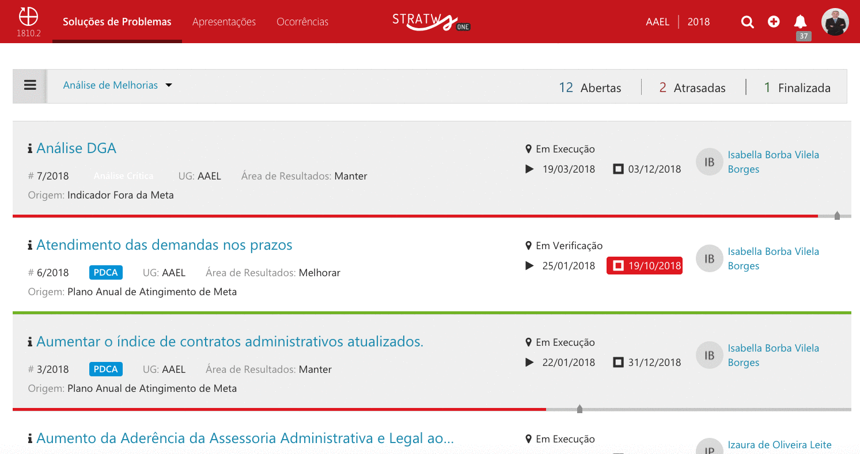This screenshot has width=860, height=454.
Task: Open the user profile avatar photo
Action: click(835, 22)
